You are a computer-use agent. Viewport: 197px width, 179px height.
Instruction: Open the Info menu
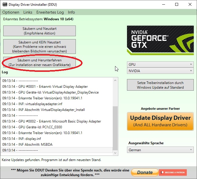point(71,12)
